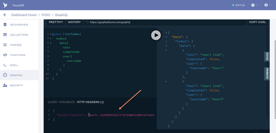Image resolution: width=276 pixels, height=133 pixels.
Task: Open the query HISTORY
Action: (x=74, y=22)
